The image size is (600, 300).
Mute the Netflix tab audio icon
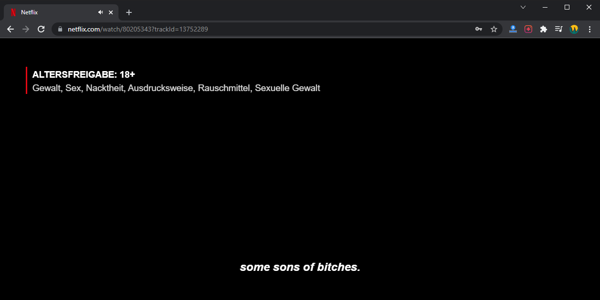coord(101,12)
